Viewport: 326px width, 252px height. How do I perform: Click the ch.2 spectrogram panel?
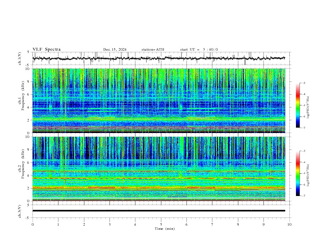(159, 169)
